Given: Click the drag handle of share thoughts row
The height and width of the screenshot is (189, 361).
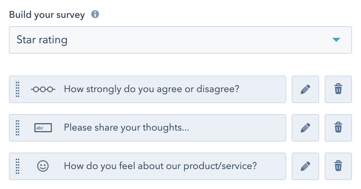Looking at the screenshot, I should [18, 128].
